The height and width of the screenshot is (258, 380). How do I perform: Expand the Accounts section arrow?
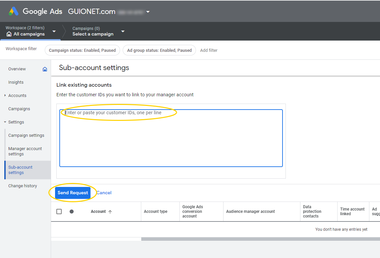5,95
